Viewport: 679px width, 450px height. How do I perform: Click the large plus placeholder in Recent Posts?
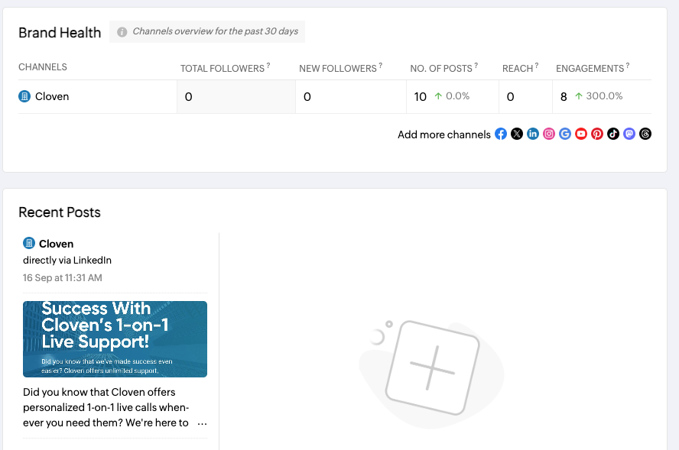pos(432,364)
